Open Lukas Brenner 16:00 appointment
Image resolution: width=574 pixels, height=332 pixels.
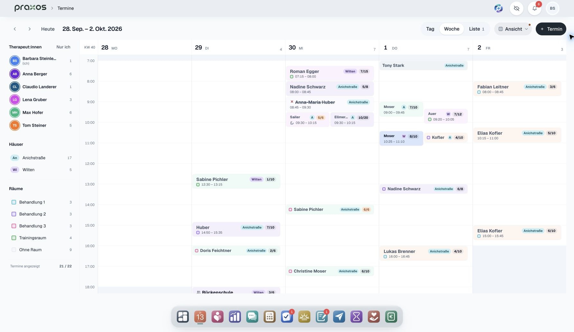(423, 254)
